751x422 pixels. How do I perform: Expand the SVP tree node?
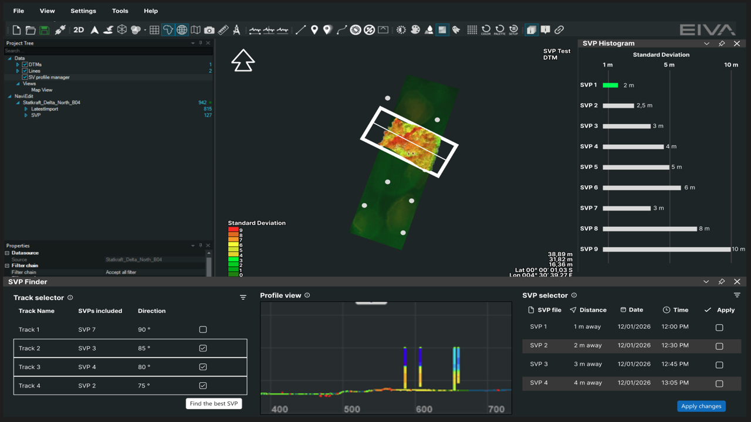(26, 115)
